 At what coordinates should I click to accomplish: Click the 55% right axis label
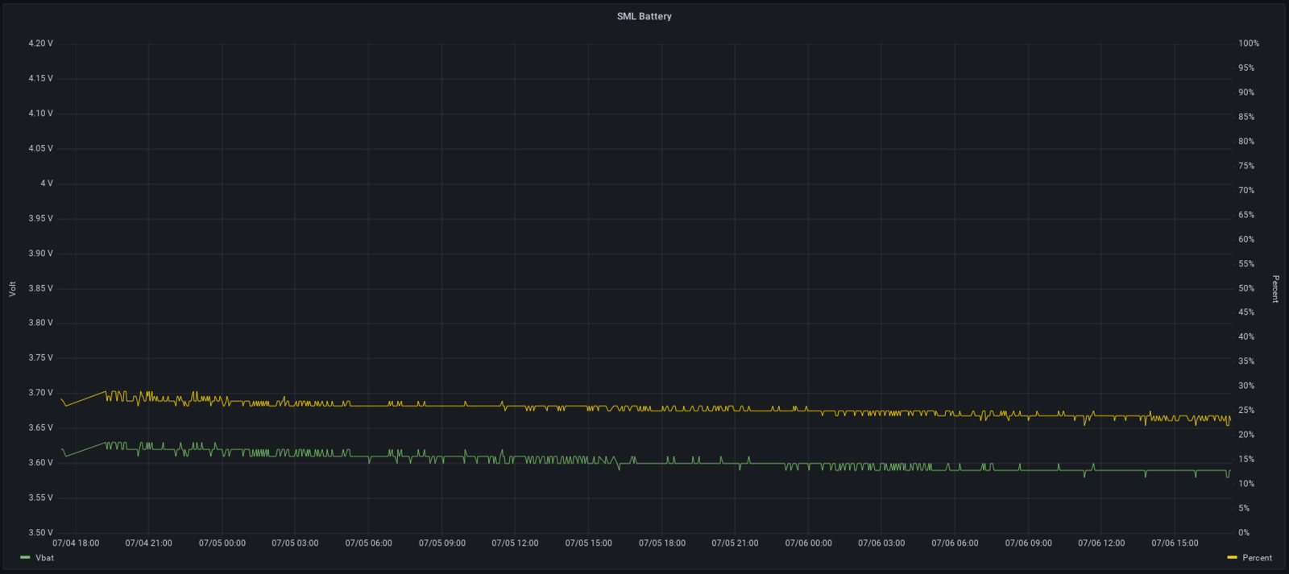(x=1246, y=264)
